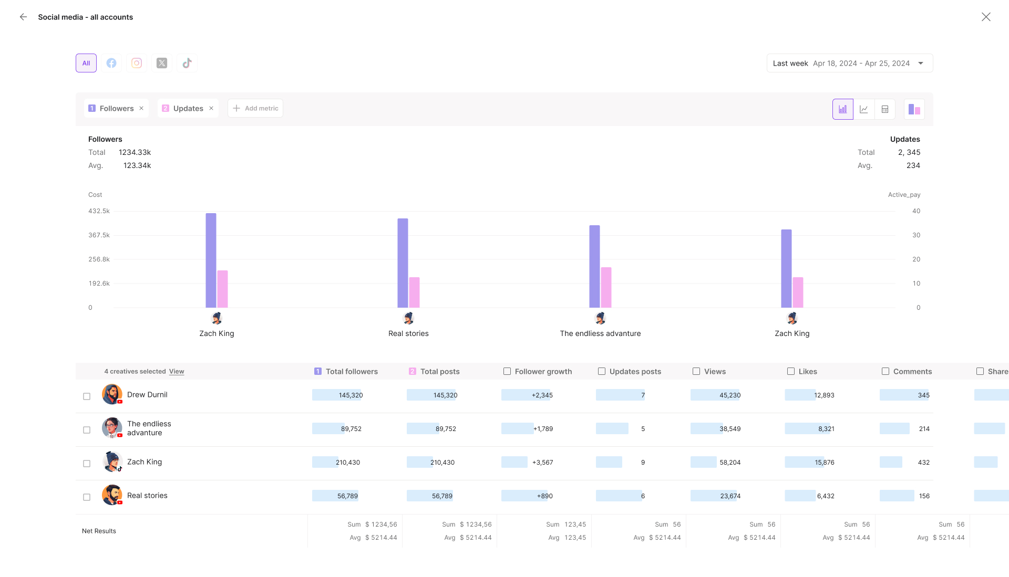
Task: Filter accounts by Facebook icon
Action: tap(111, 63)
